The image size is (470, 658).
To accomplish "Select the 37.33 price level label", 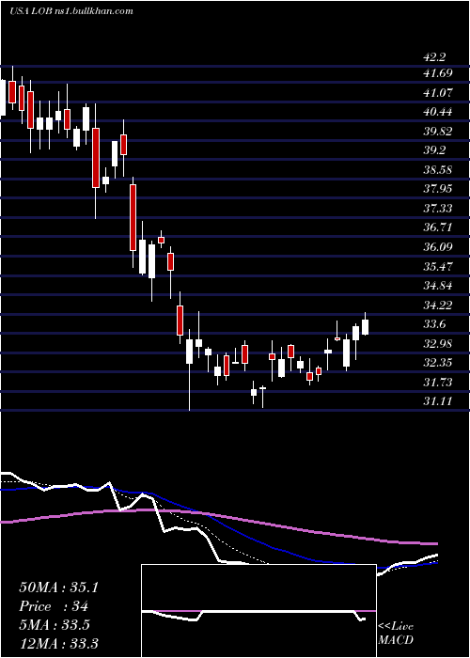I will pyautogui.click(x=438, y=208).
